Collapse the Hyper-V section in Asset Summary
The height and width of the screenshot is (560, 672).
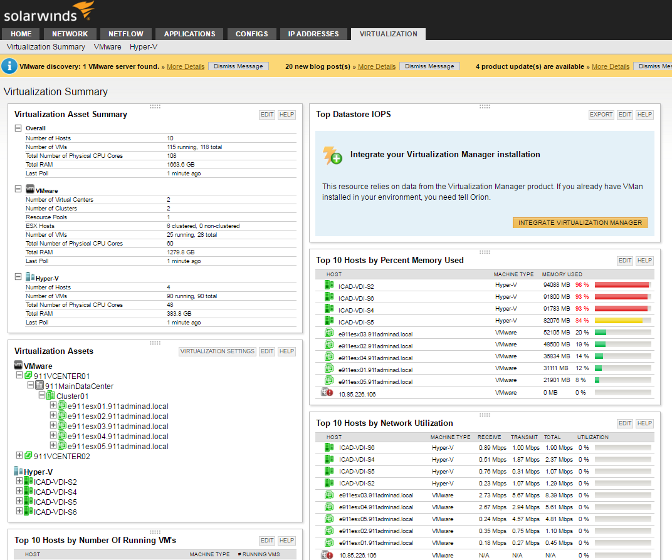click(x=18, y=277)
